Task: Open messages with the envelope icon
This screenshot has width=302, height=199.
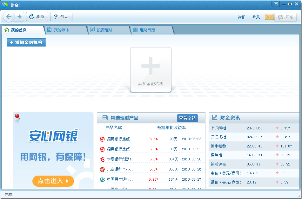Action: [x=269, y=17]
